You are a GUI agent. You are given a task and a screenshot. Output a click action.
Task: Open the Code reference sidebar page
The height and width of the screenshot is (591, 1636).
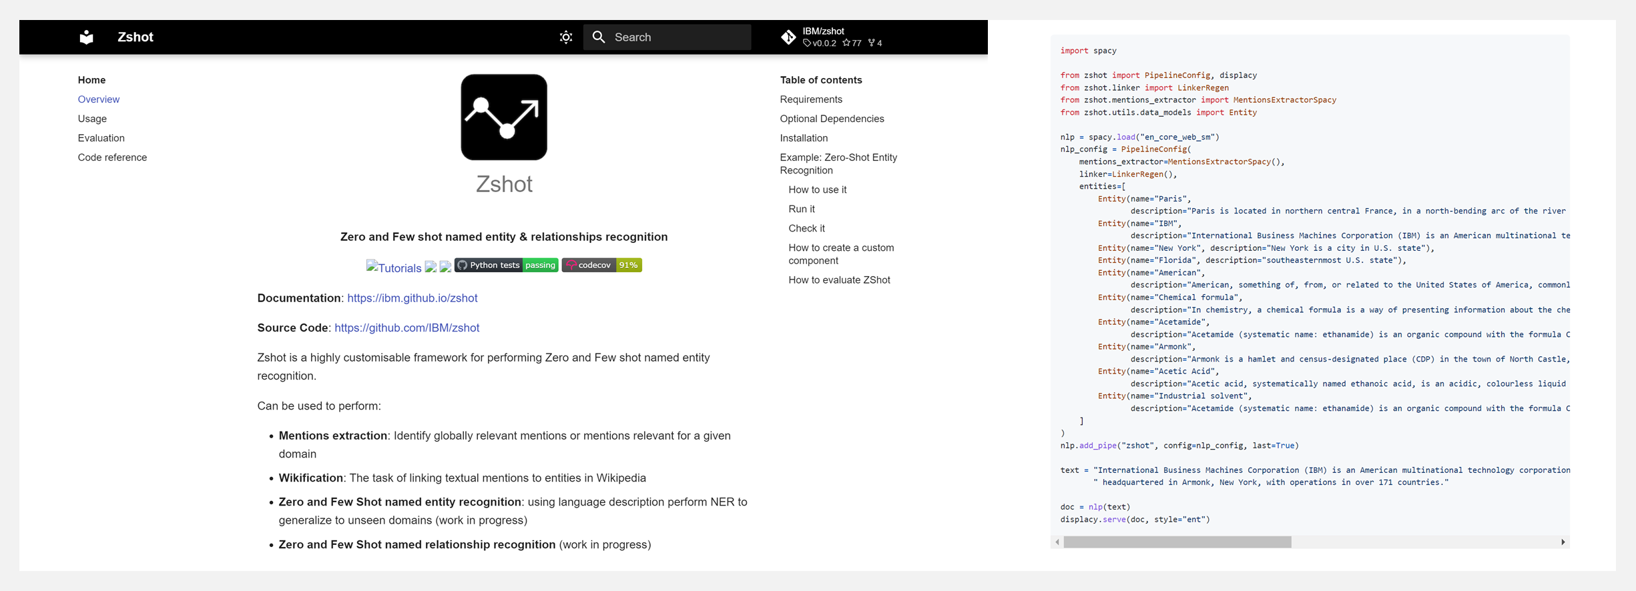click(112, 157)
